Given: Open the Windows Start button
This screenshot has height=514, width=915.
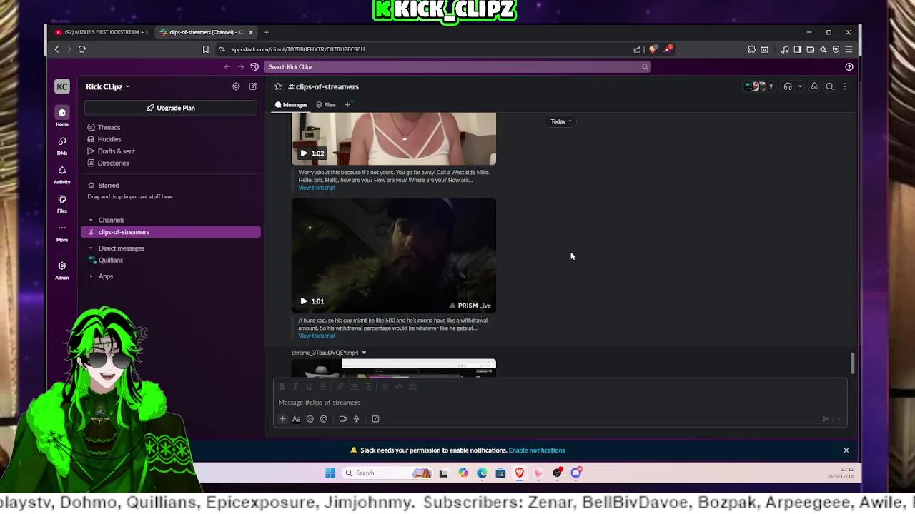Looking at the screenshot, I should coord(330,473).
